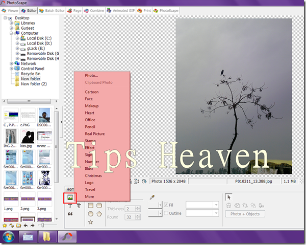Pick the eyedropper color picker tool

point(152,197)
